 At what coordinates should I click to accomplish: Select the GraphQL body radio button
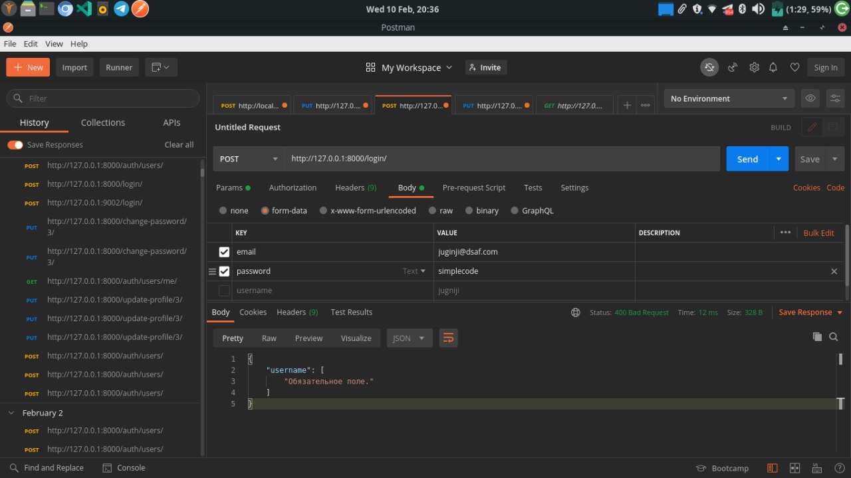pos(515,211)
